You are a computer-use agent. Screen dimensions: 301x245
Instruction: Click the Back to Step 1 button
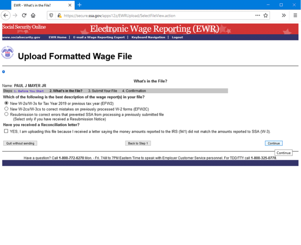point(138,143)
